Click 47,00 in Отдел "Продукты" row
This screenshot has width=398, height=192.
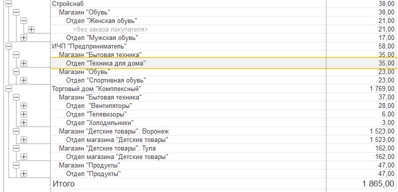tap(386, 174)
